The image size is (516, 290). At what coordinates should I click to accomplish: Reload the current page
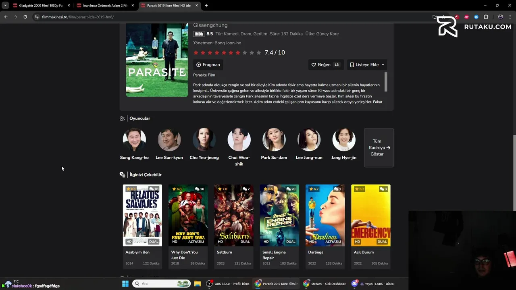point(25,17)
